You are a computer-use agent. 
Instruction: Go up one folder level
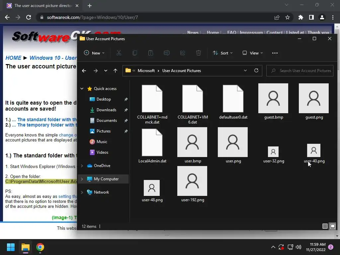115,71
